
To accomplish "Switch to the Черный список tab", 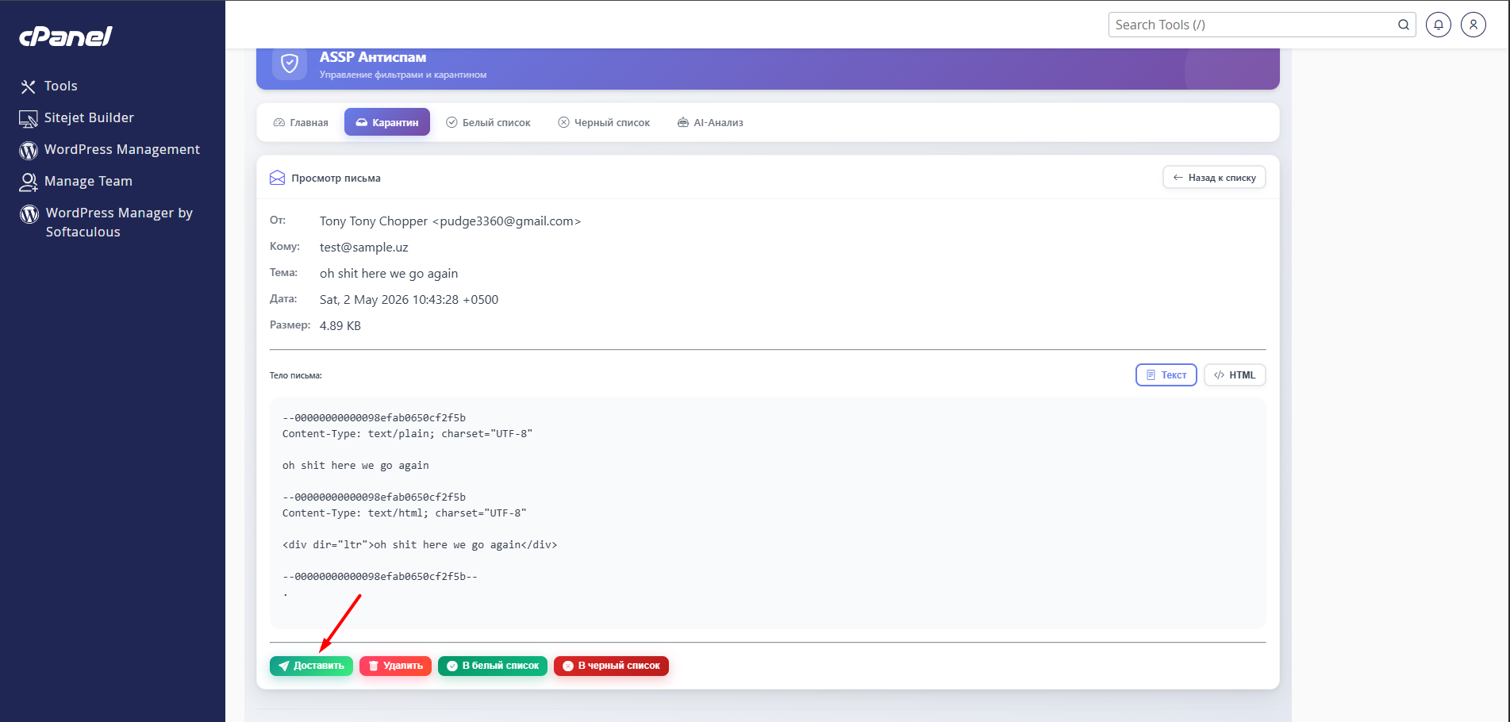I will (x=604, y=122).
